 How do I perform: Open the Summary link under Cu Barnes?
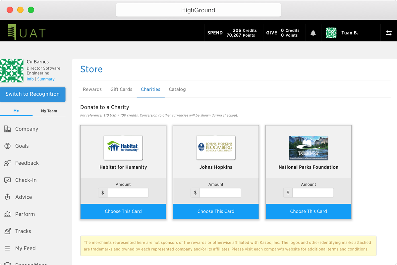[x=46, y=79]
